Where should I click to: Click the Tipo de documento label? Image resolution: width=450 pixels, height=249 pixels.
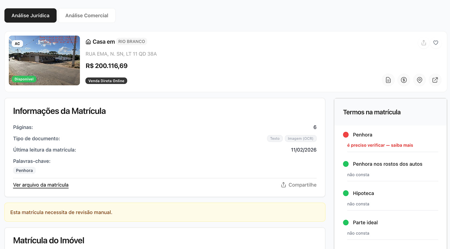coord(36,139)
